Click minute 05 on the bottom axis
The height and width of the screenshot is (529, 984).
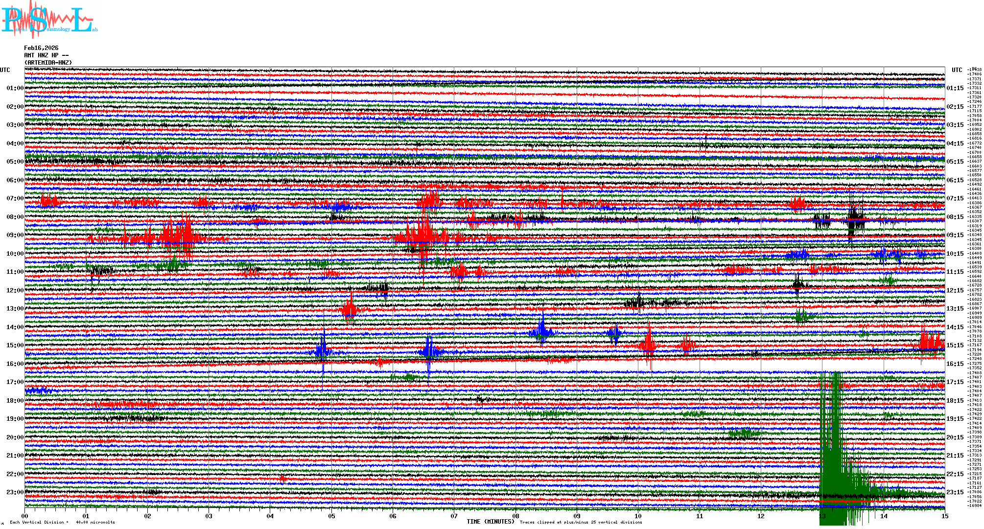pos(331,516)
